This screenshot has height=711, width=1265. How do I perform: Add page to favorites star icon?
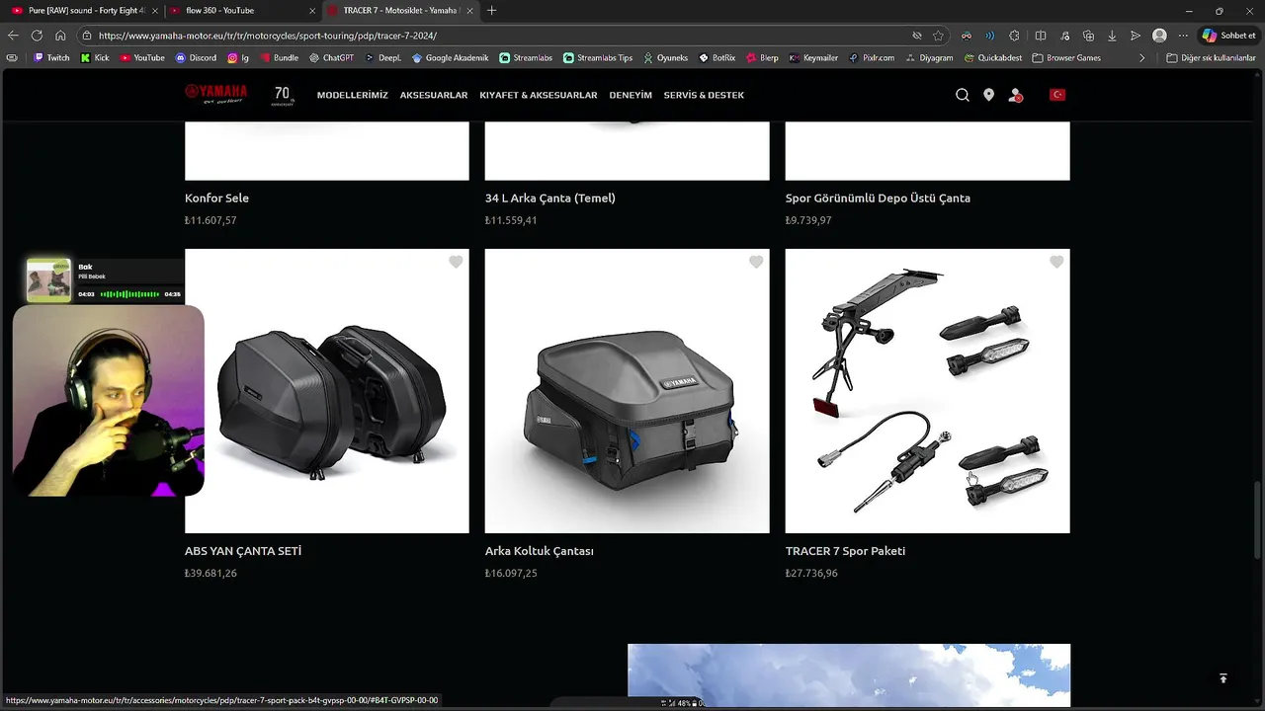[938, 36]
